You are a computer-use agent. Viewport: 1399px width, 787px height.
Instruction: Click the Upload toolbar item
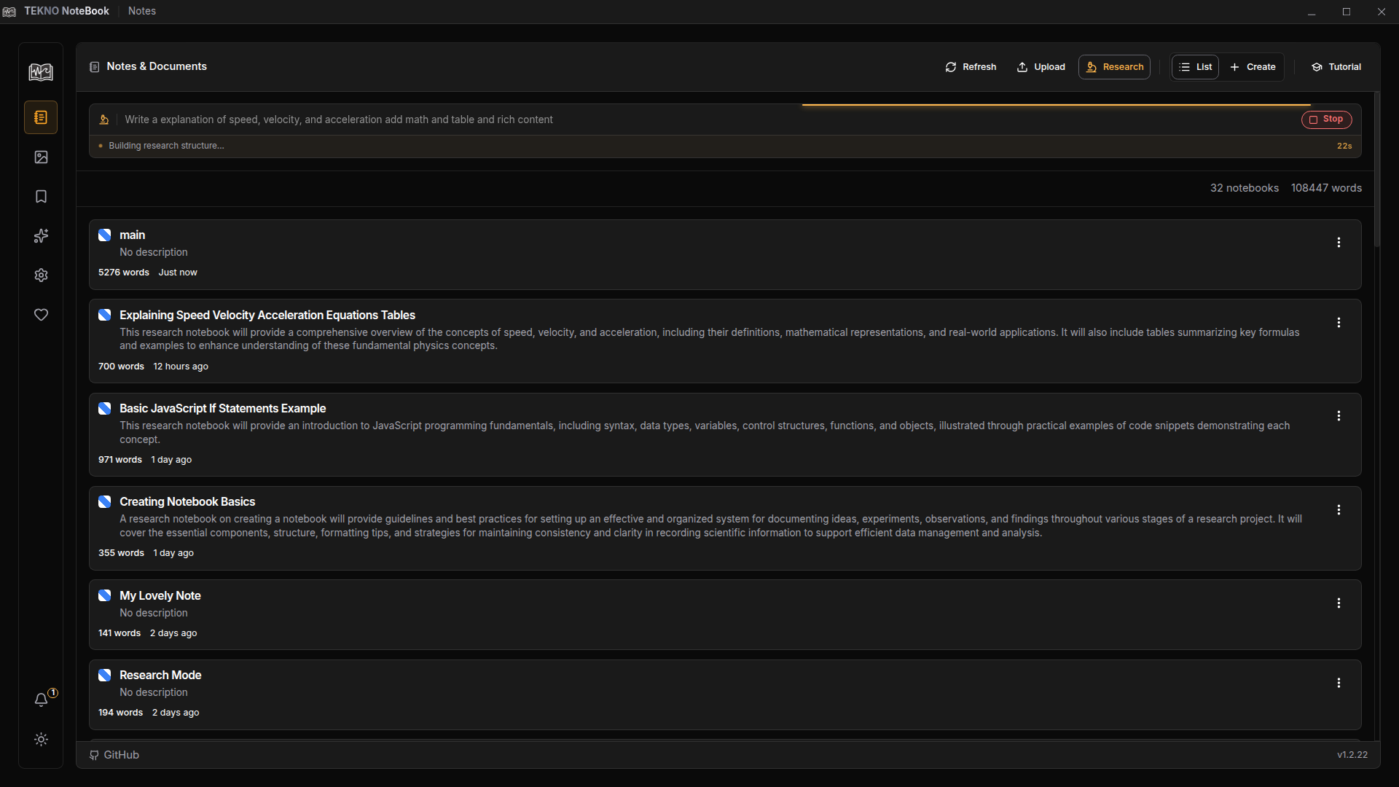click(1041, 67)
